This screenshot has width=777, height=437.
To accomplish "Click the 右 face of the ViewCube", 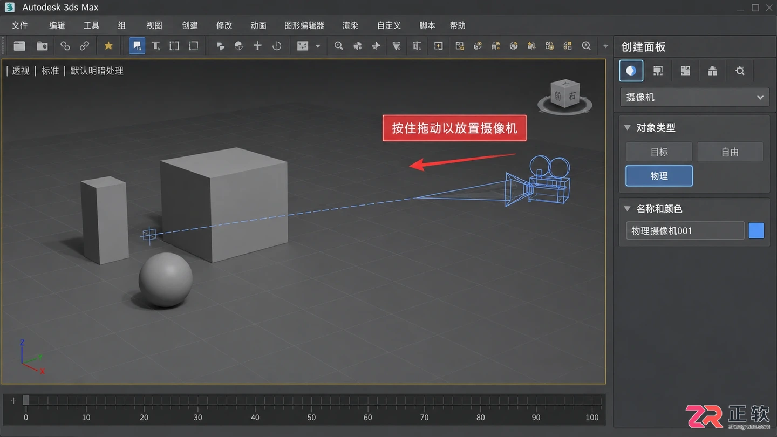I will (572, 96).
